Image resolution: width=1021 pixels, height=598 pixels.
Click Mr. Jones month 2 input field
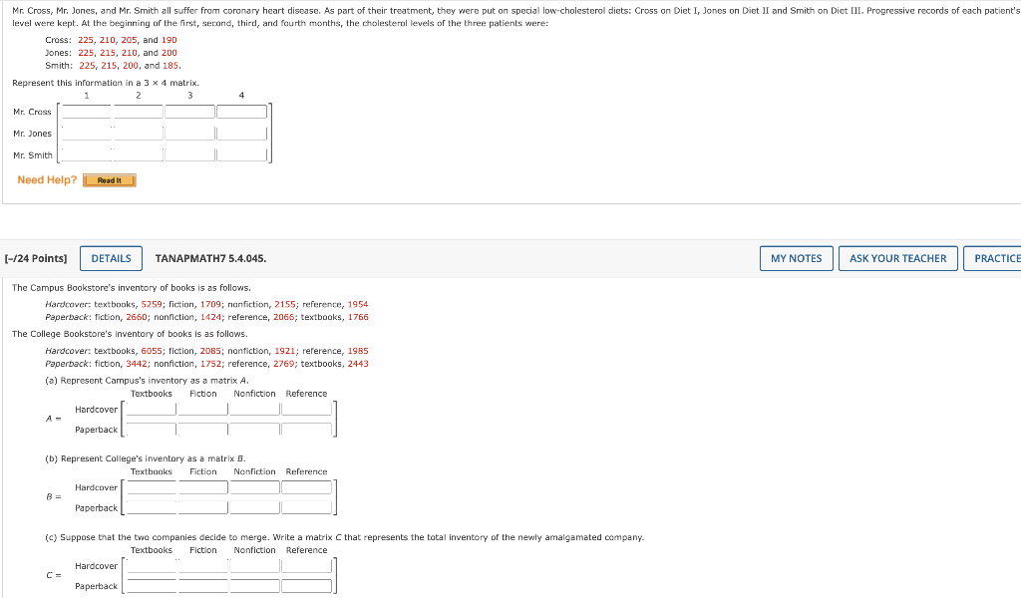[x=138, y=134]
